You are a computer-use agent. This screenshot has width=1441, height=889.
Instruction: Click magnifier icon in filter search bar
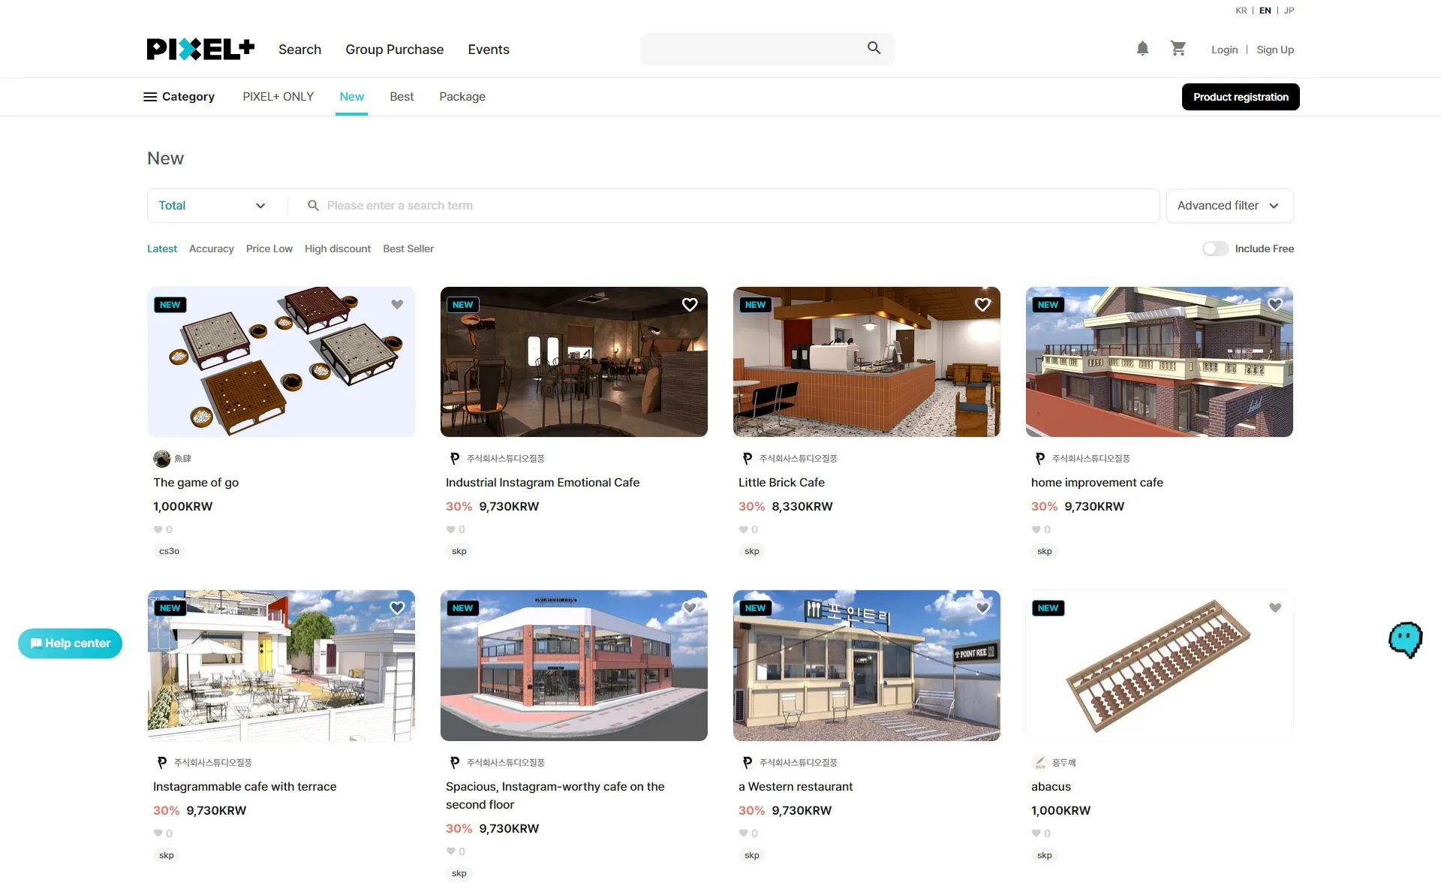[x=313, y=206]
